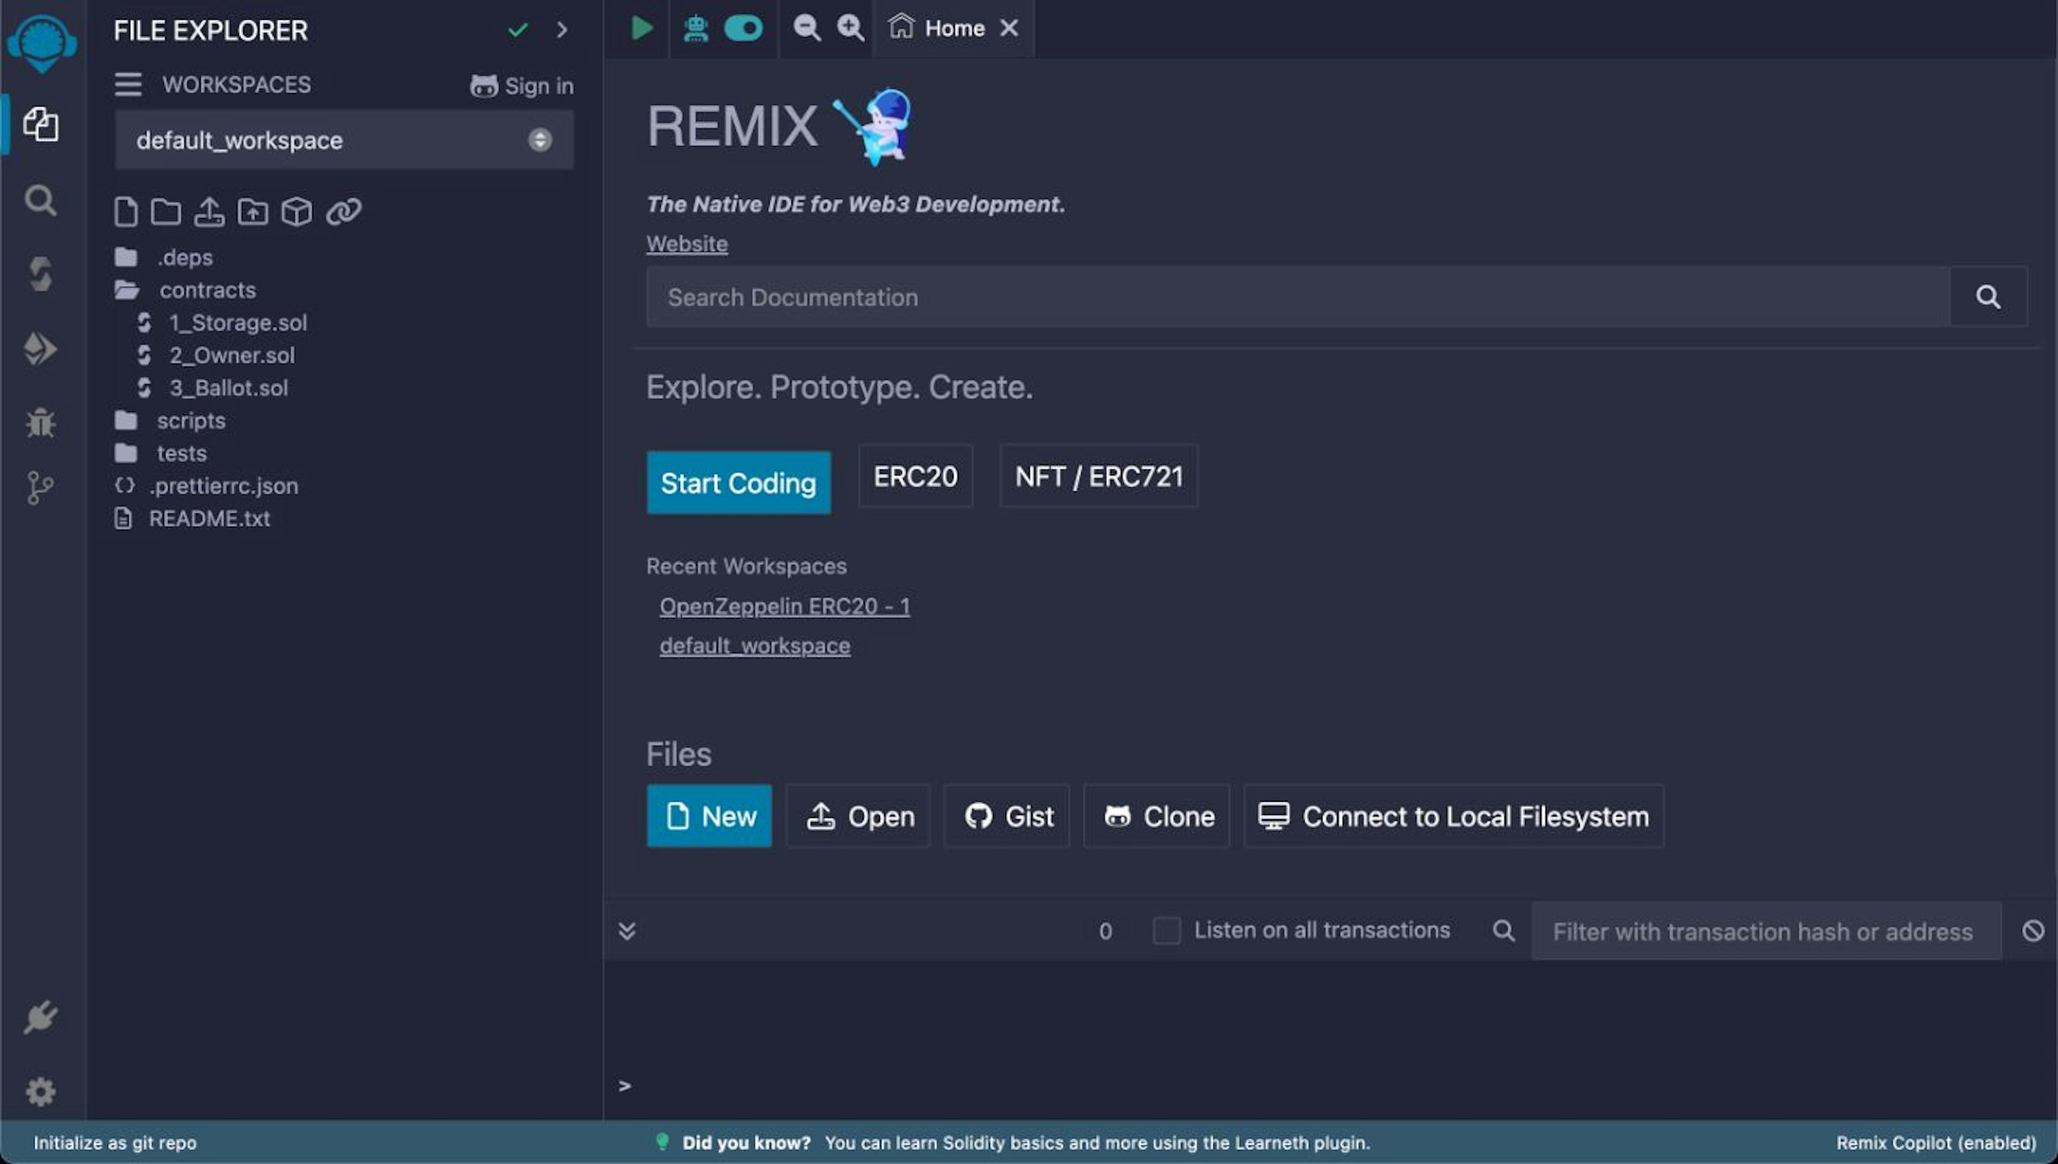Click the NFT / ERC721 template button
This screenshot has height=1164, width=2058.
[x=1099, y=476]
